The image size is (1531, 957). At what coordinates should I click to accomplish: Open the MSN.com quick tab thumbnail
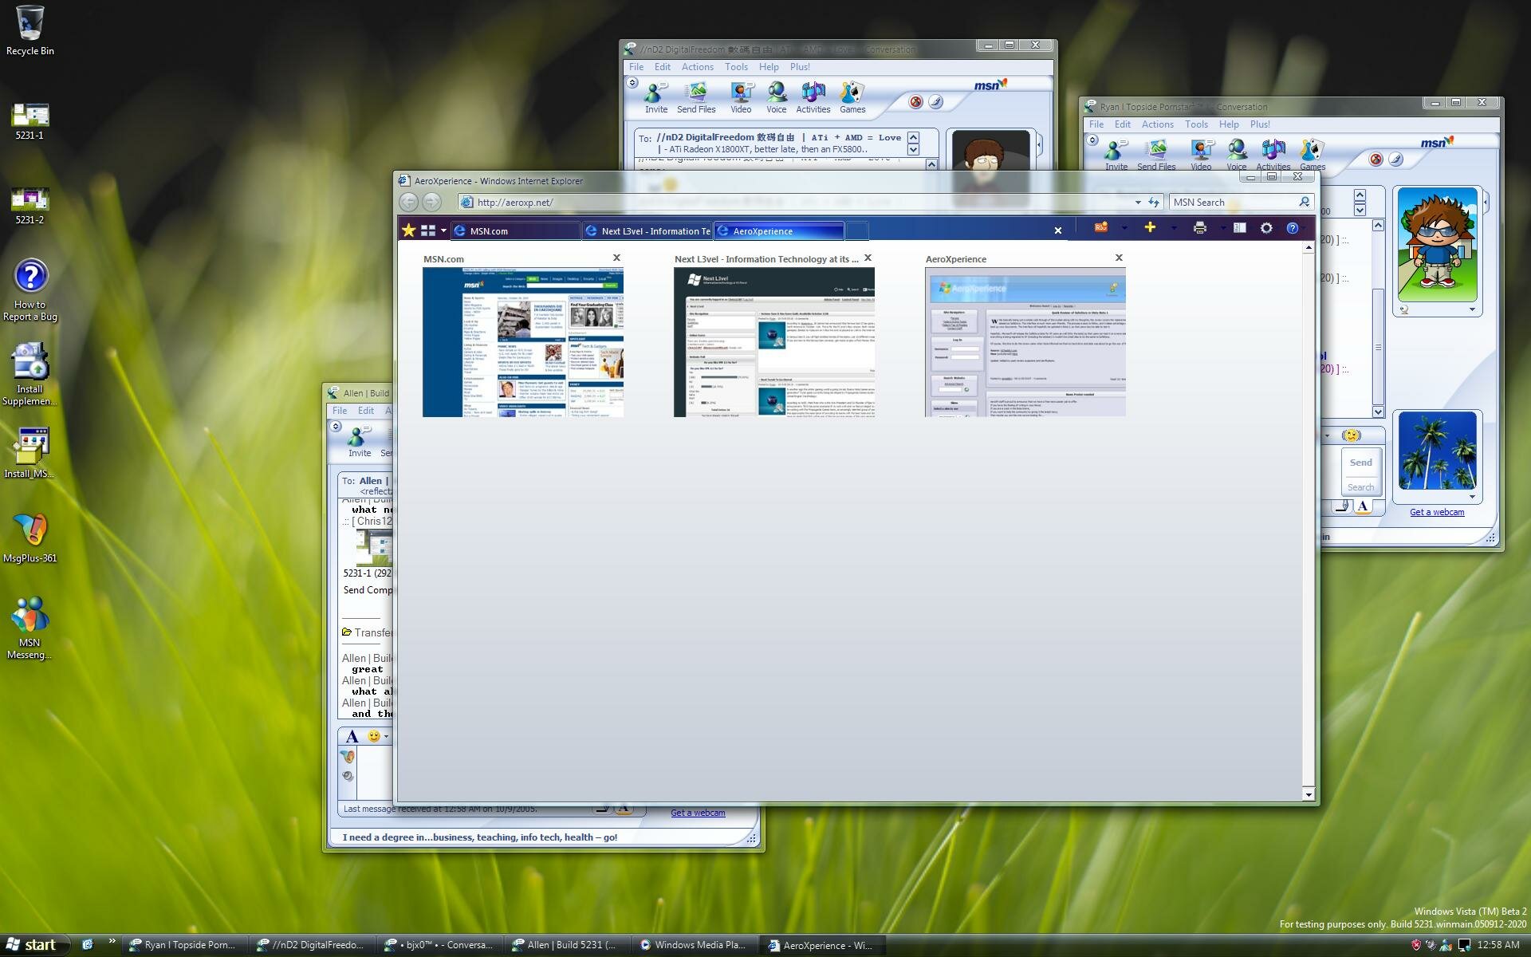pos(523,342)
